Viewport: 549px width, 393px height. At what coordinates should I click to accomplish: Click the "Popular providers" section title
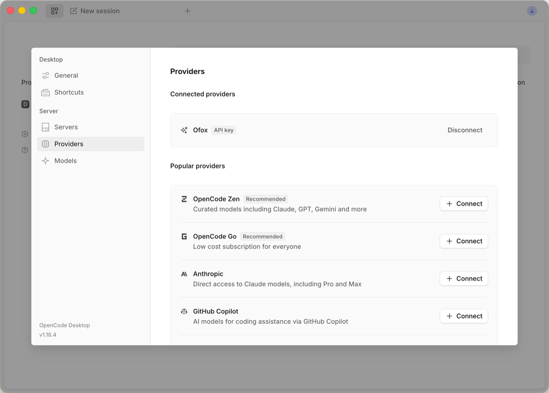point(198,166)
